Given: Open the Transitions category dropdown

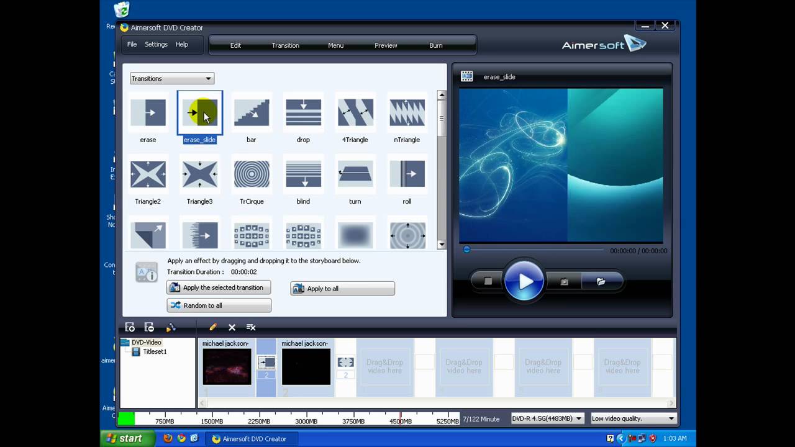Looking at the screenshot, I should 172,78.
